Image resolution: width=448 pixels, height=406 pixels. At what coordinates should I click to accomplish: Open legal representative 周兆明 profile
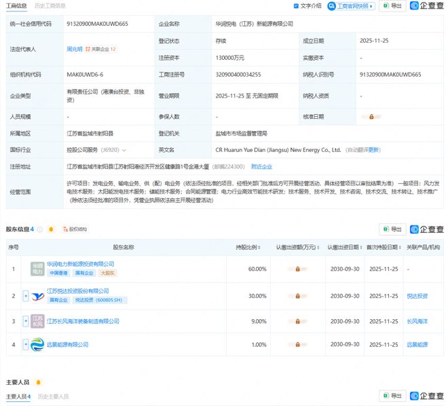click(x=74, y=49)
